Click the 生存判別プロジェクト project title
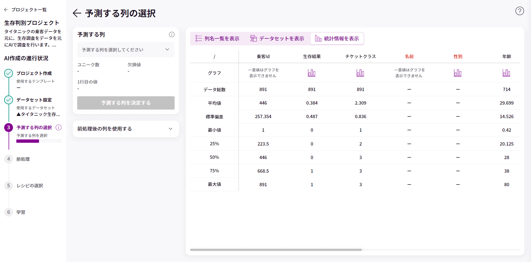Image resolution: width=531 pixels, height=262 pixels. pos(32,23)
